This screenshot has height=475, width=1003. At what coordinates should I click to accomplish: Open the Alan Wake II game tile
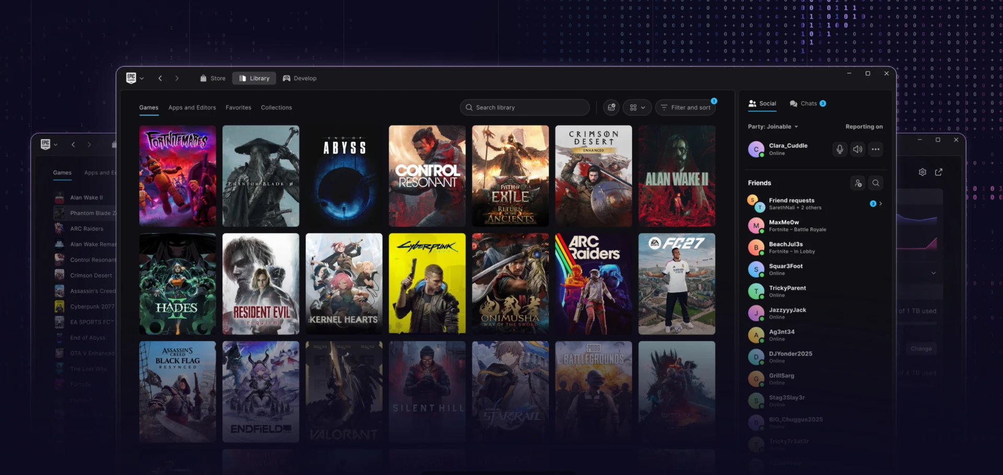pos(677,176)
